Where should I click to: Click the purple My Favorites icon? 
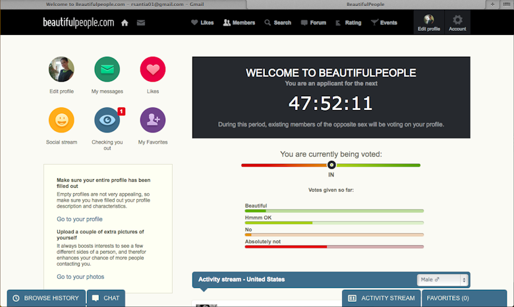tap(152, 120)
